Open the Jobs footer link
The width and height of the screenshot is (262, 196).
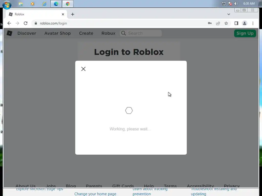[51, 186]
